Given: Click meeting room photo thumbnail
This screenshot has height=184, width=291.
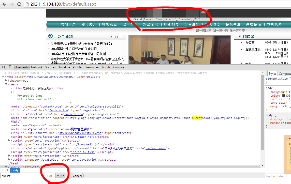Looking at the screenshot, I should click(x=180, y=50).
